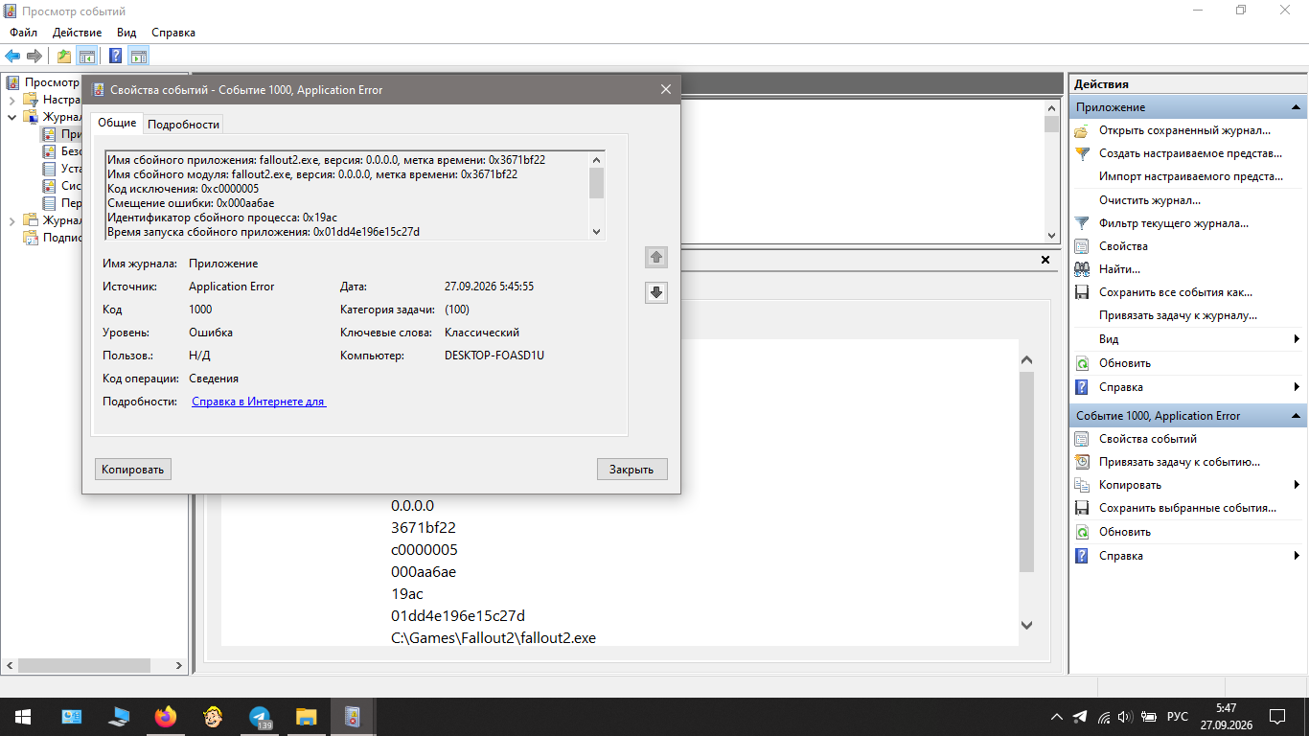This screenshot has height=736, width=1309.
Task: Open Telegram from the taskbar
Action: tap(259, 716)
